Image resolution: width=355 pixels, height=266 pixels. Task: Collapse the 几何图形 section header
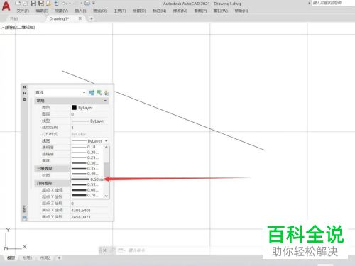(x=53, y=183)
